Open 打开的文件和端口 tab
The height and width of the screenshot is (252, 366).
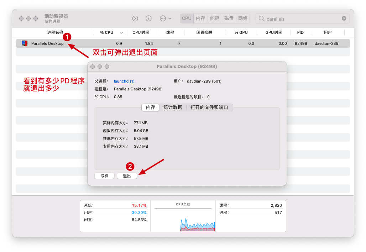209,107
